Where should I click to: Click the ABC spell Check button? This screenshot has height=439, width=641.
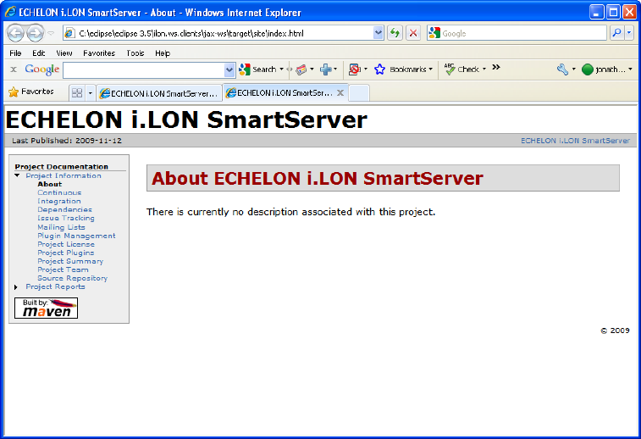(462, 69)
